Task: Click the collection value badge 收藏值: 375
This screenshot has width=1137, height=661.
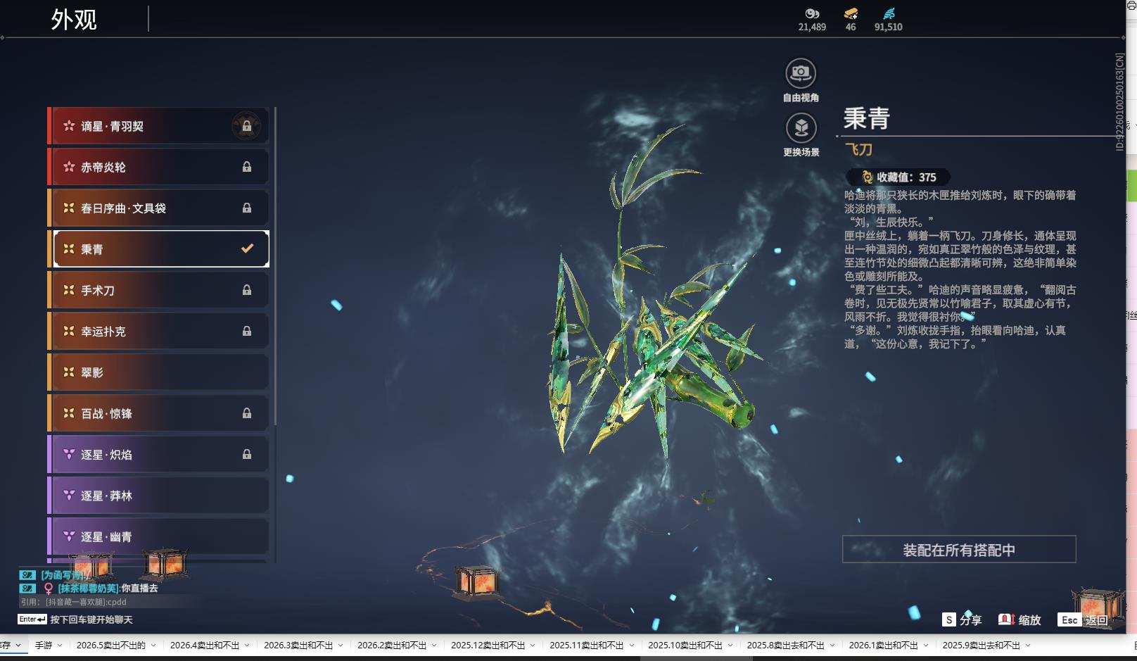Action: [x=898, y=177]
